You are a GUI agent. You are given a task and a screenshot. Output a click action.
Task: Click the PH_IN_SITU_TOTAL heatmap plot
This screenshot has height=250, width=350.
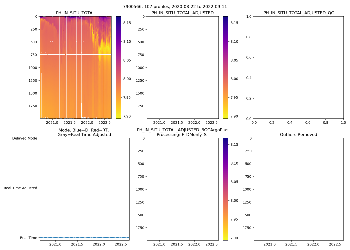point(75,80)
